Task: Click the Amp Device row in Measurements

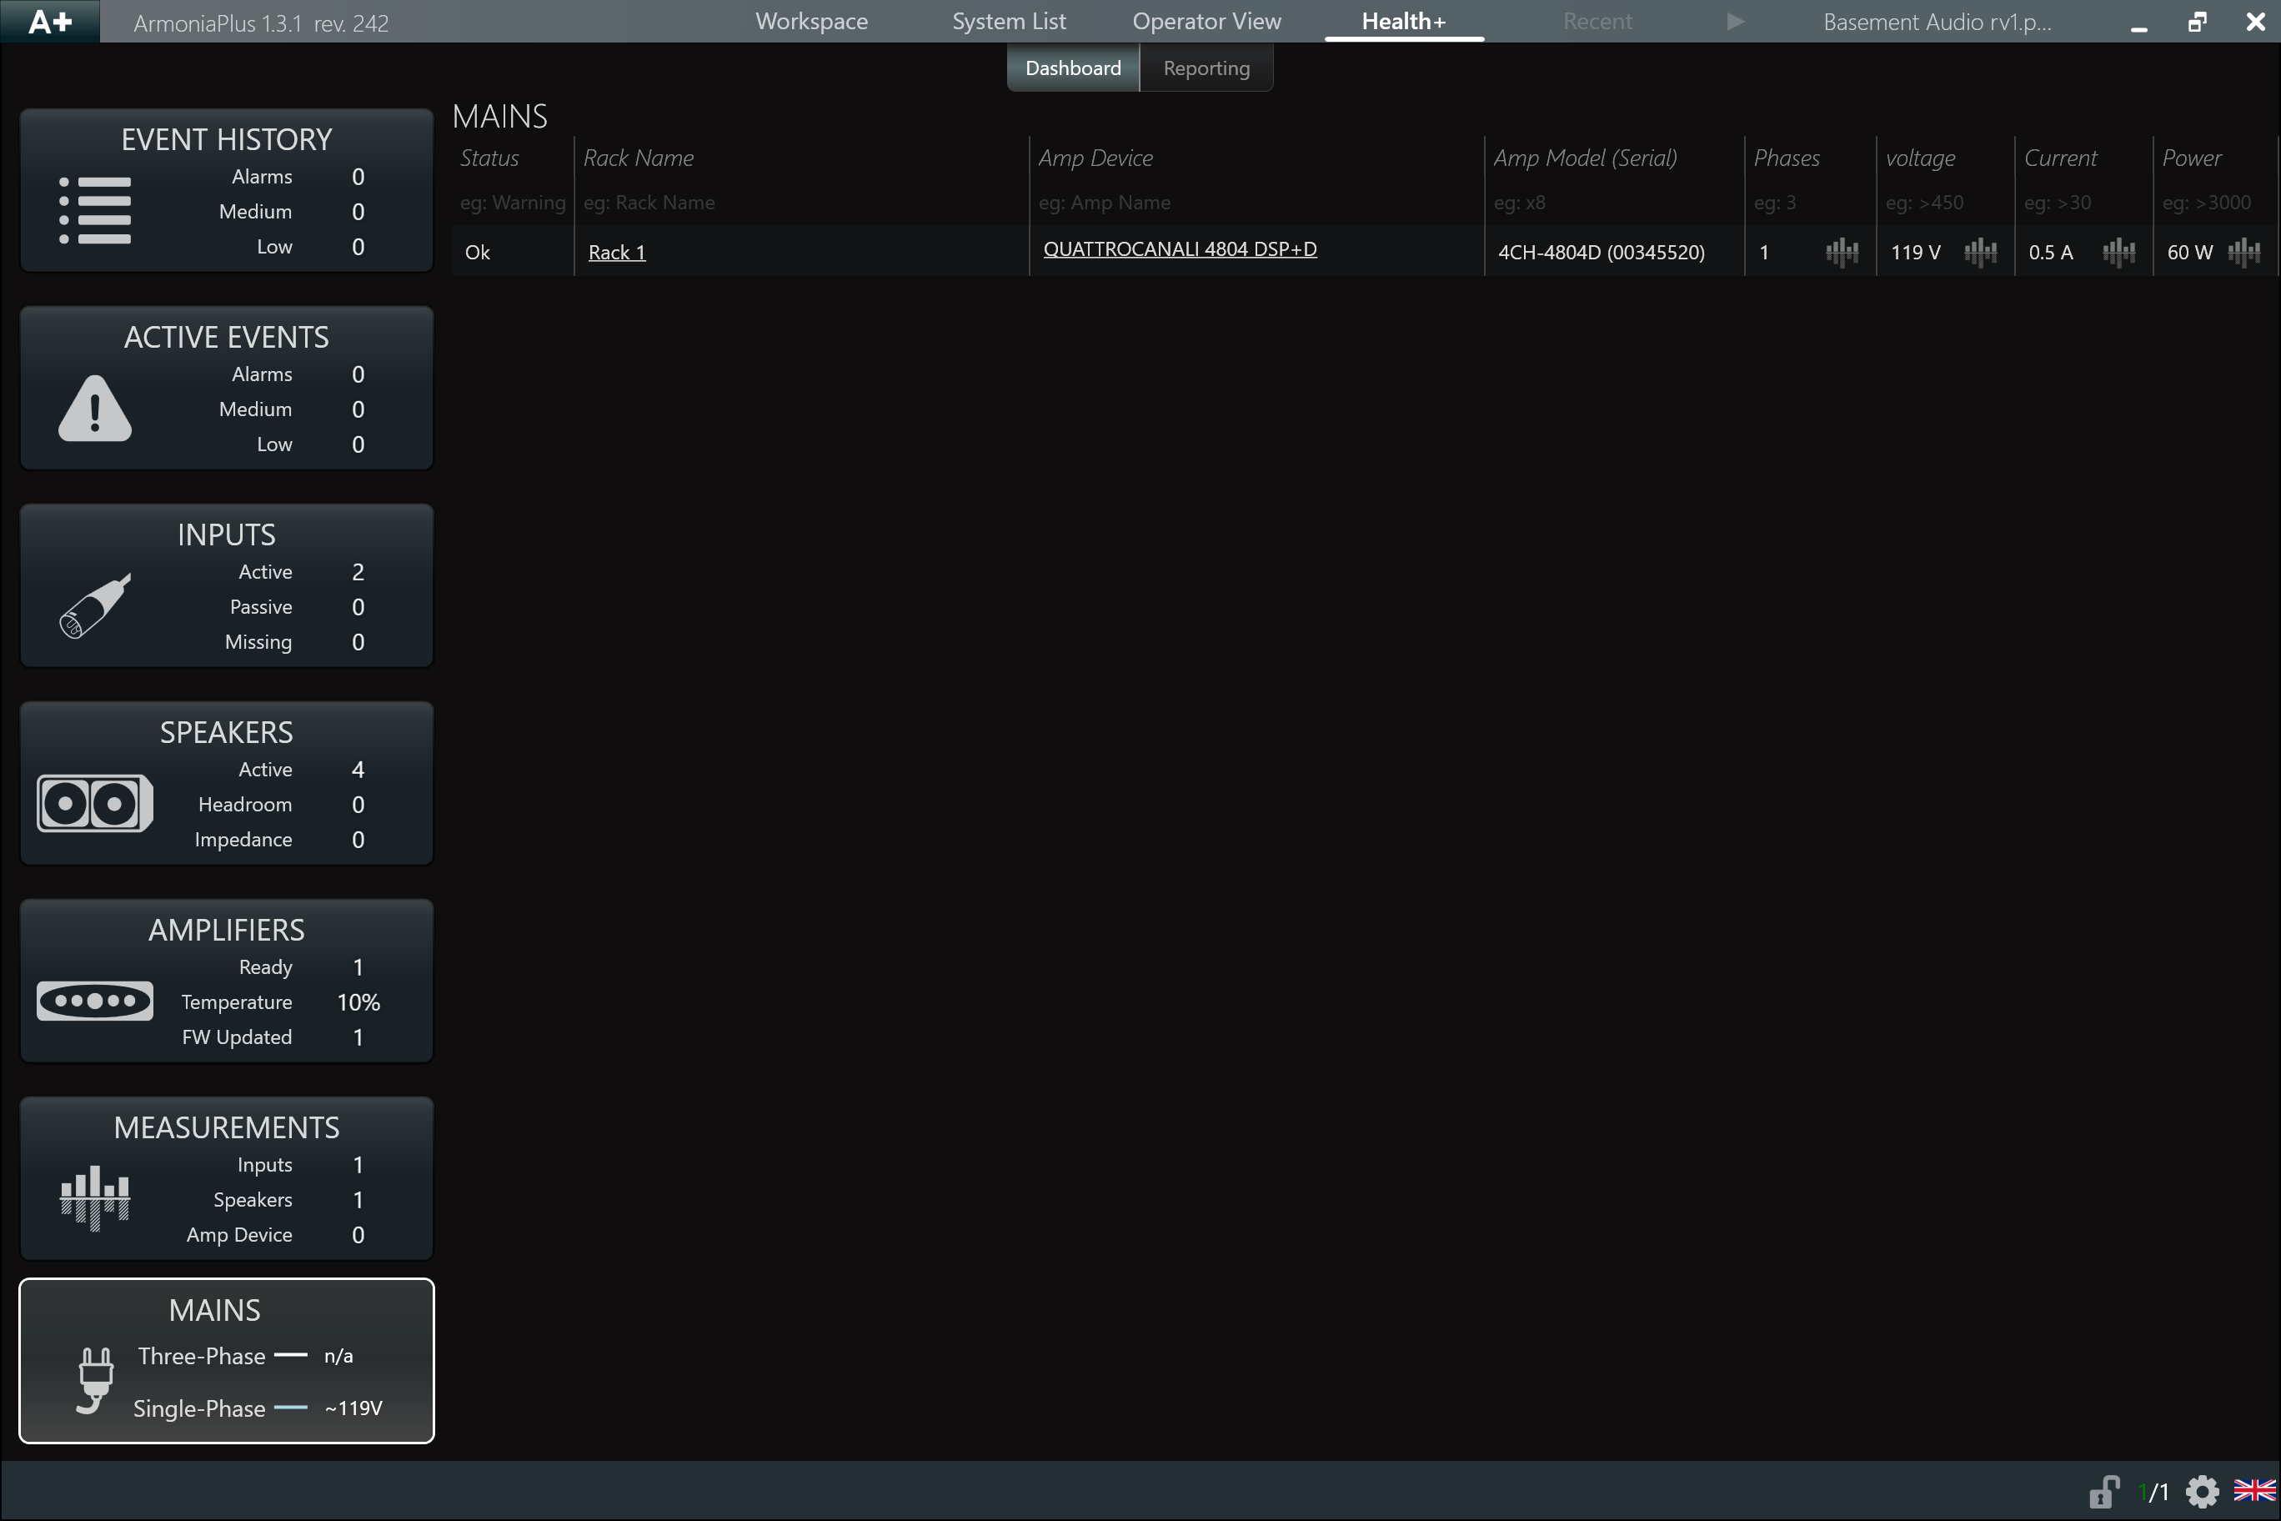Action: (x=275, y=1235)
